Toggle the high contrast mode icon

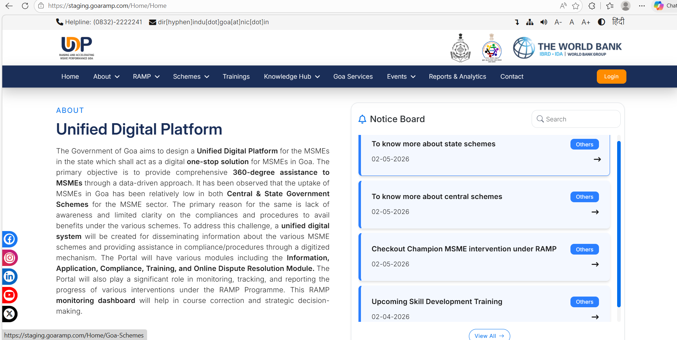(601, 22)
